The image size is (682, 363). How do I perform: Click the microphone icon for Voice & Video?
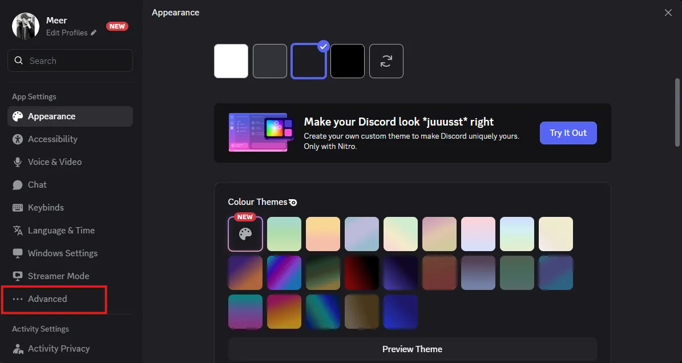(x=18, y=162)
